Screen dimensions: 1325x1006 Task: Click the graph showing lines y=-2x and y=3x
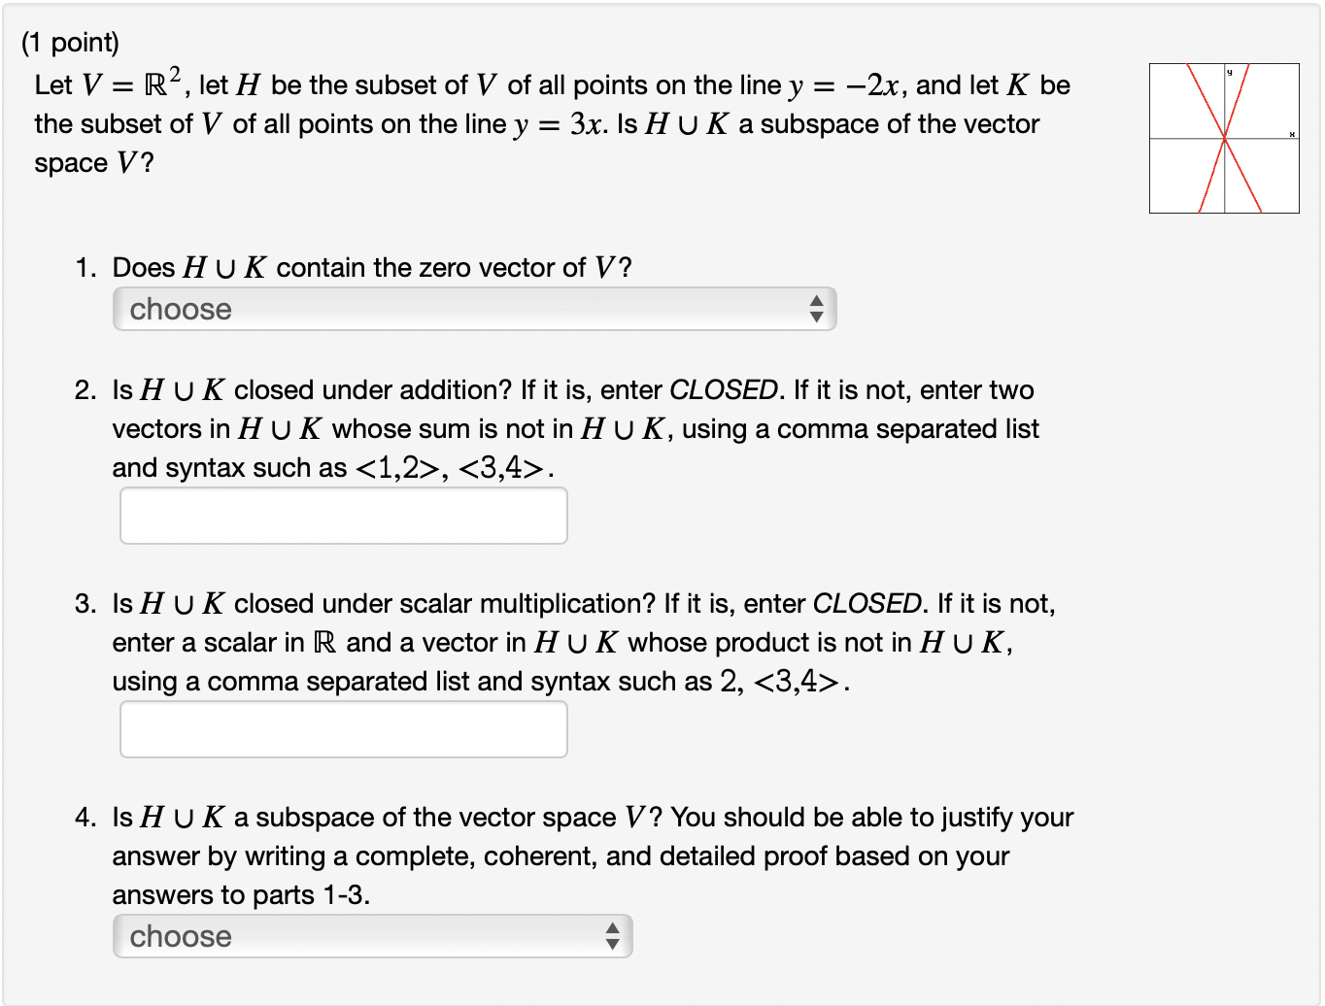coord(1224,138)
